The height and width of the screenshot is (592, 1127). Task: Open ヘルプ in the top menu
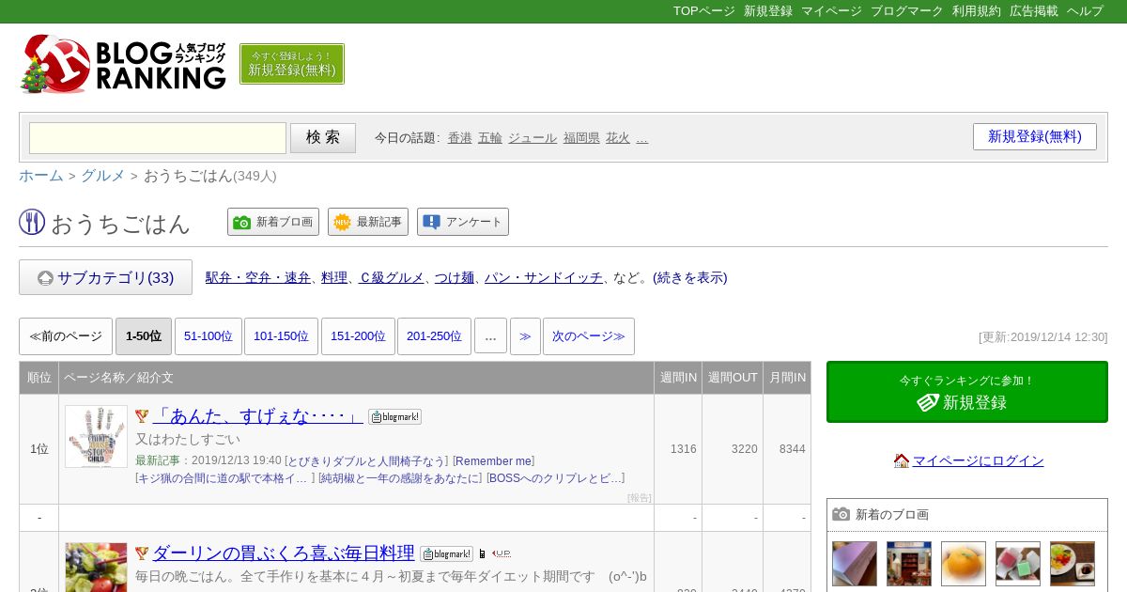1085,11
